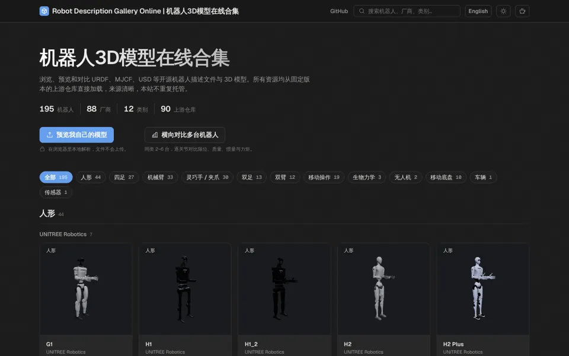Viewport: 569px width, 356px height.
Task: Select the 车辆 1 filter chip
Action: [484, 177]
